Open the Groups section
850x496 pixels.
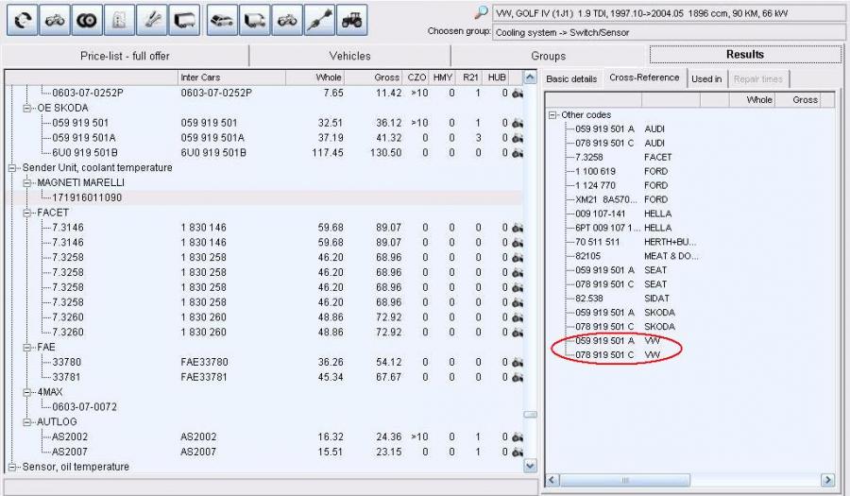549,56
